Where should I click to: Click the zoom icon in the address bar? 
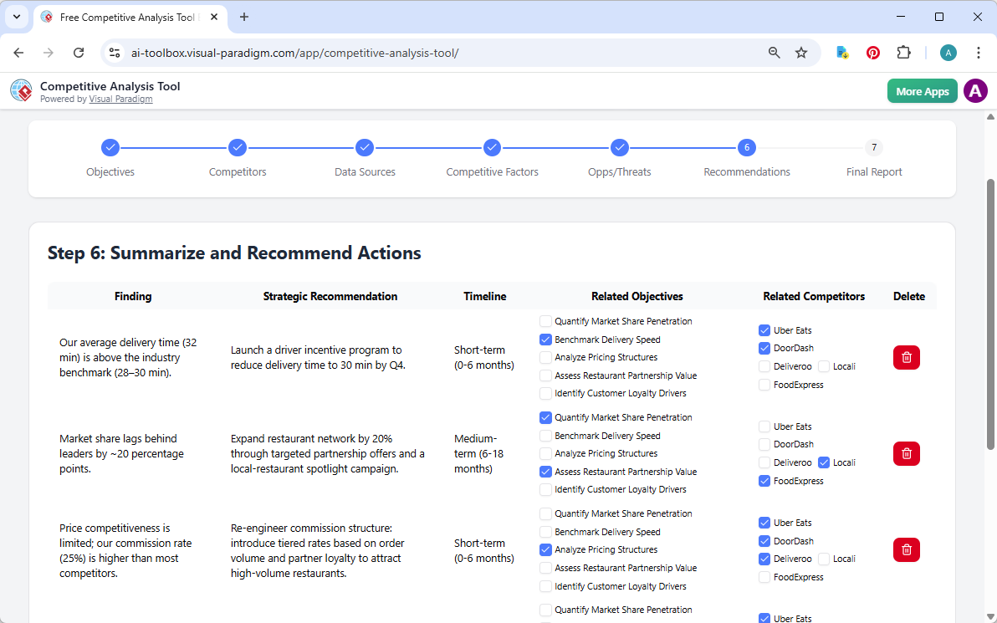(774, 52)
